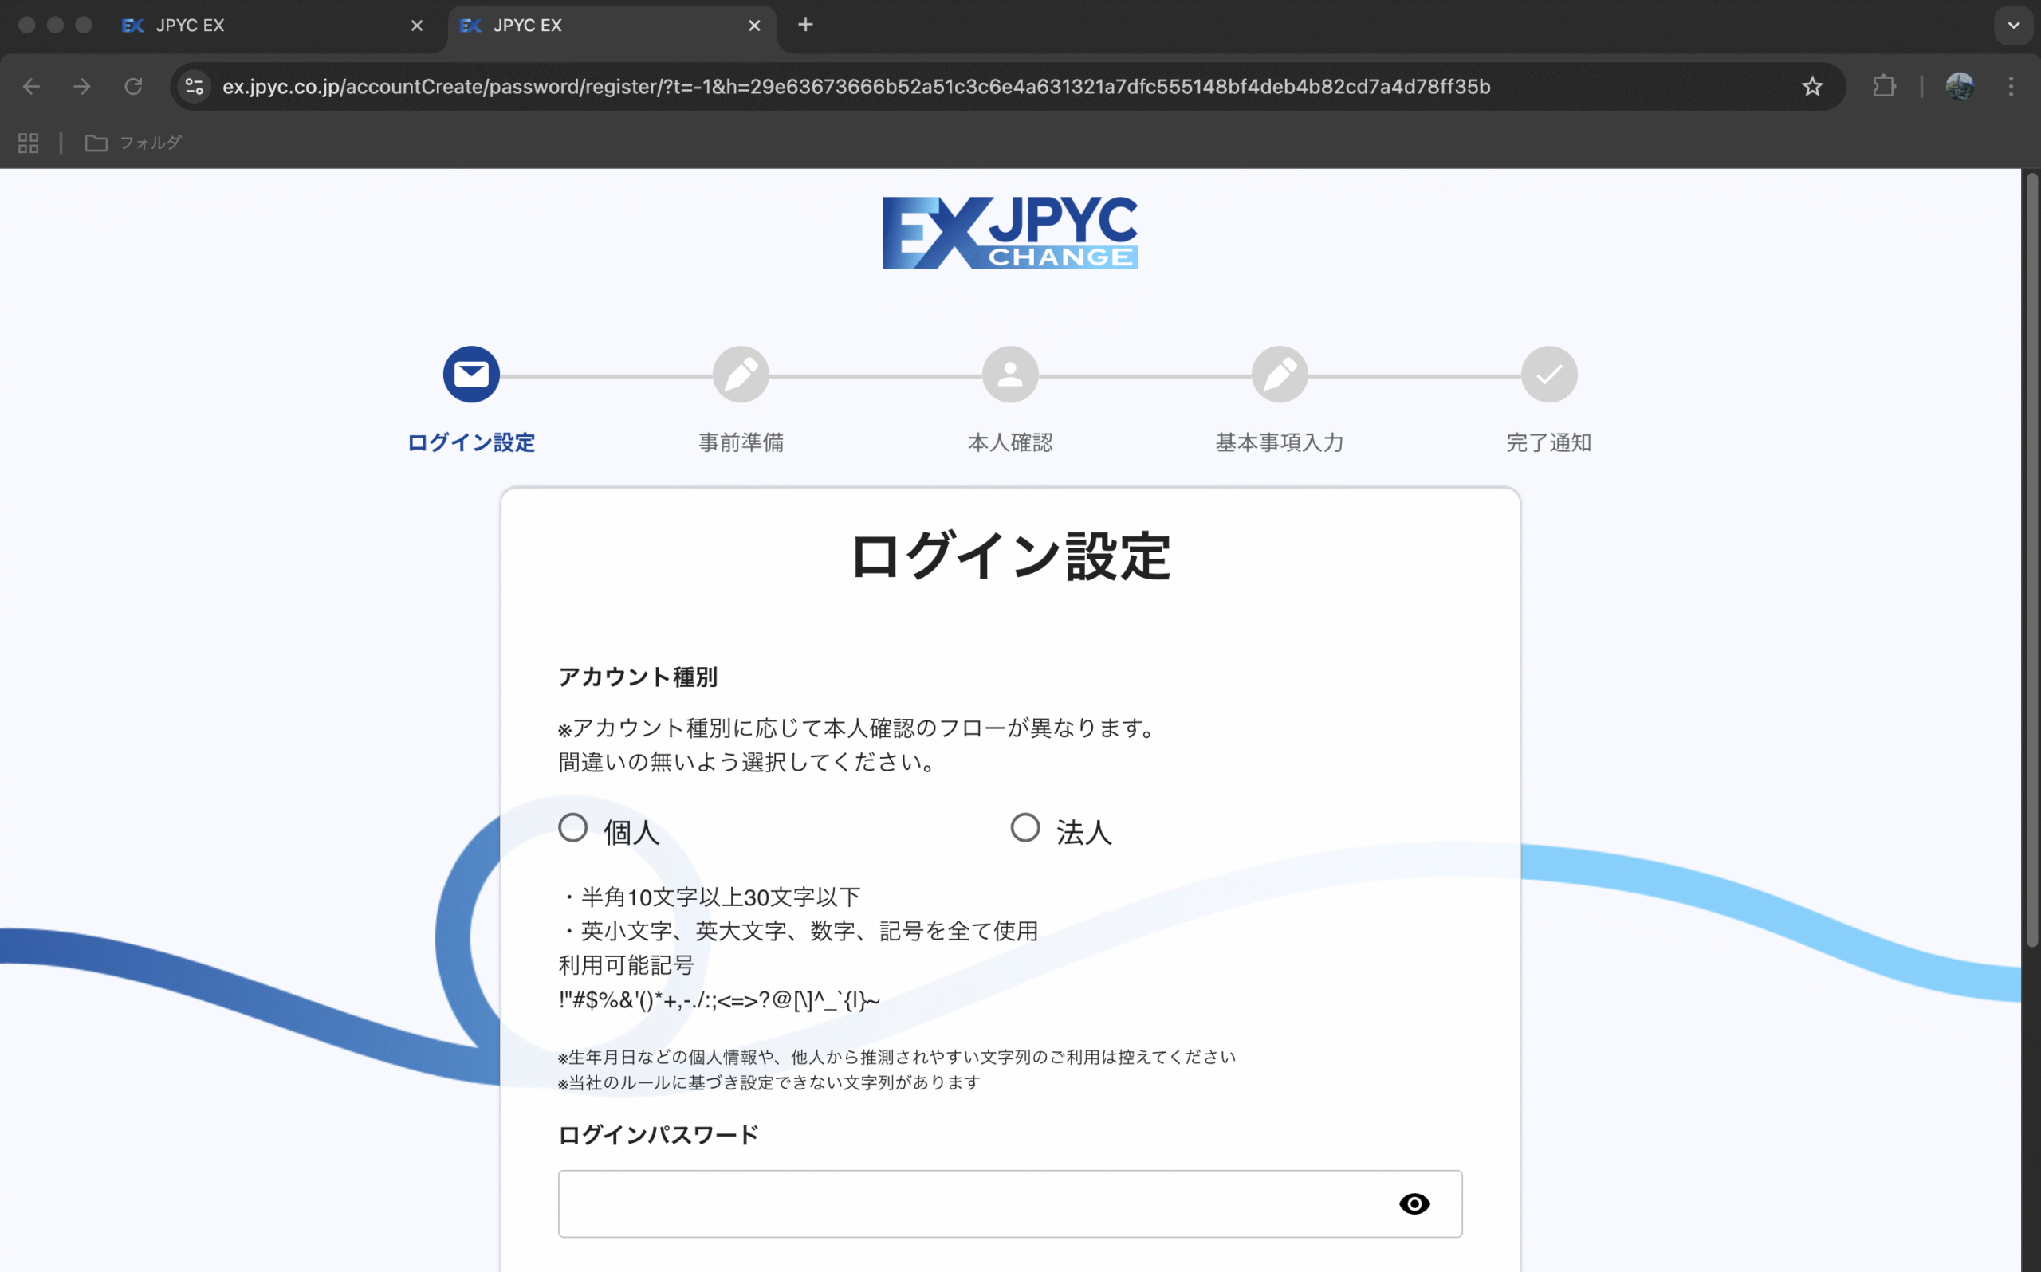
Task: Open a new browser tab
Action: pos(805,26)
